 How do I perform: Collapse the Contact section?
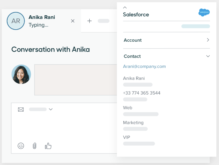208,56
